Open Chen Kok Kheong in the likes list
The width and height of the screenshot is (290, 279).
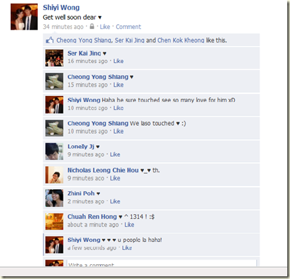180,41
